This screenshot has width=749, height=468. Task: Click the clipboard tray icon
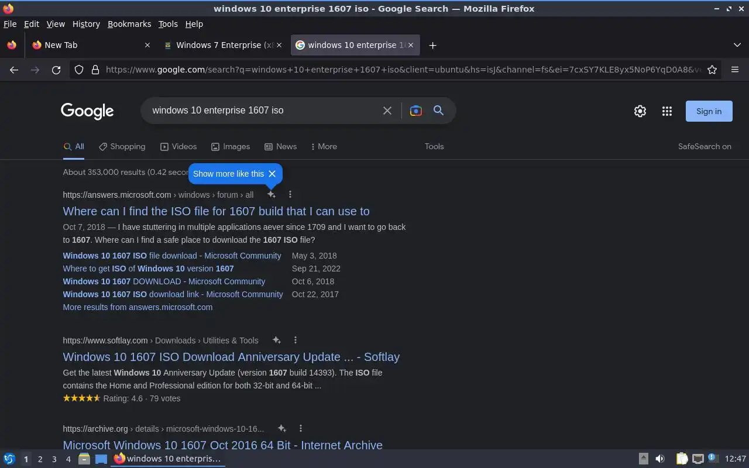tap(682, 459)
